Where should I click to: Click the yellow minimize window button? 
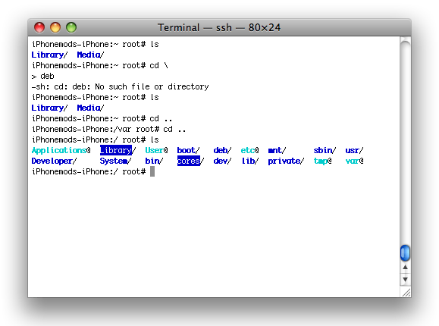click(55, 27)
